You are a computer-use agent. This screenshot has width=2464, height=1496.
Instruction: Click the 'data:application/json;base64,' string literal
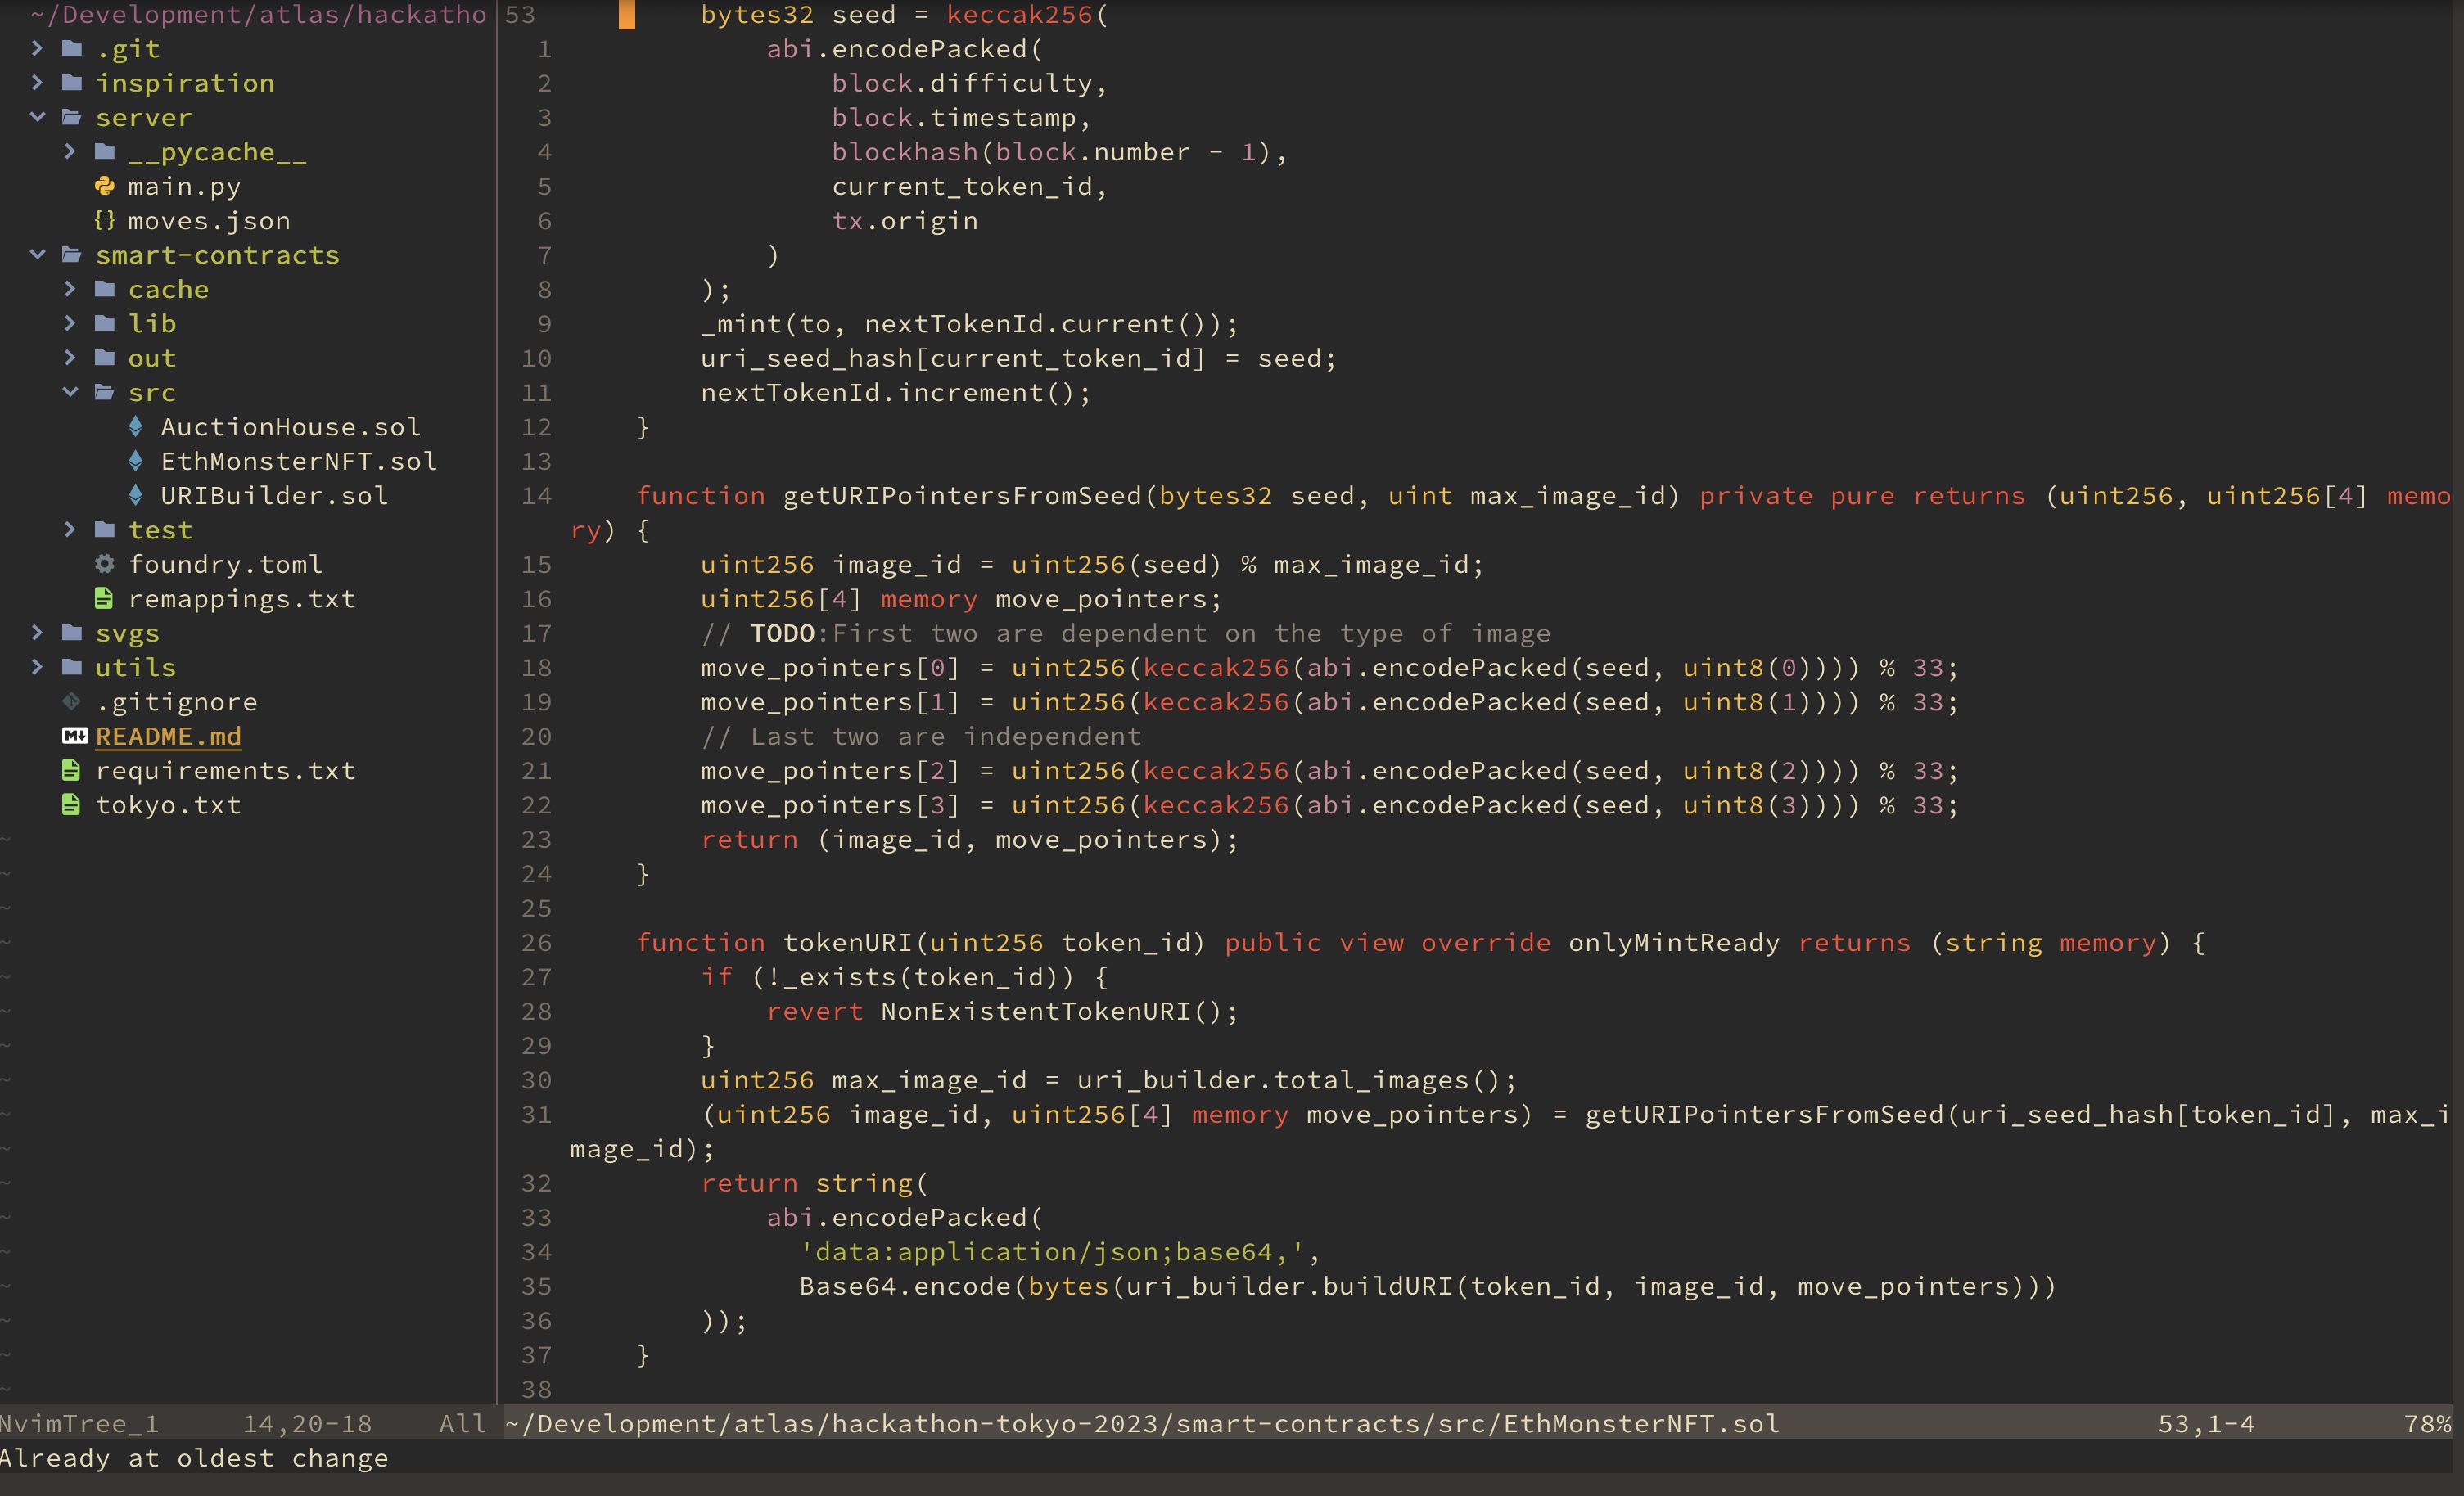click(1054, 1252)
